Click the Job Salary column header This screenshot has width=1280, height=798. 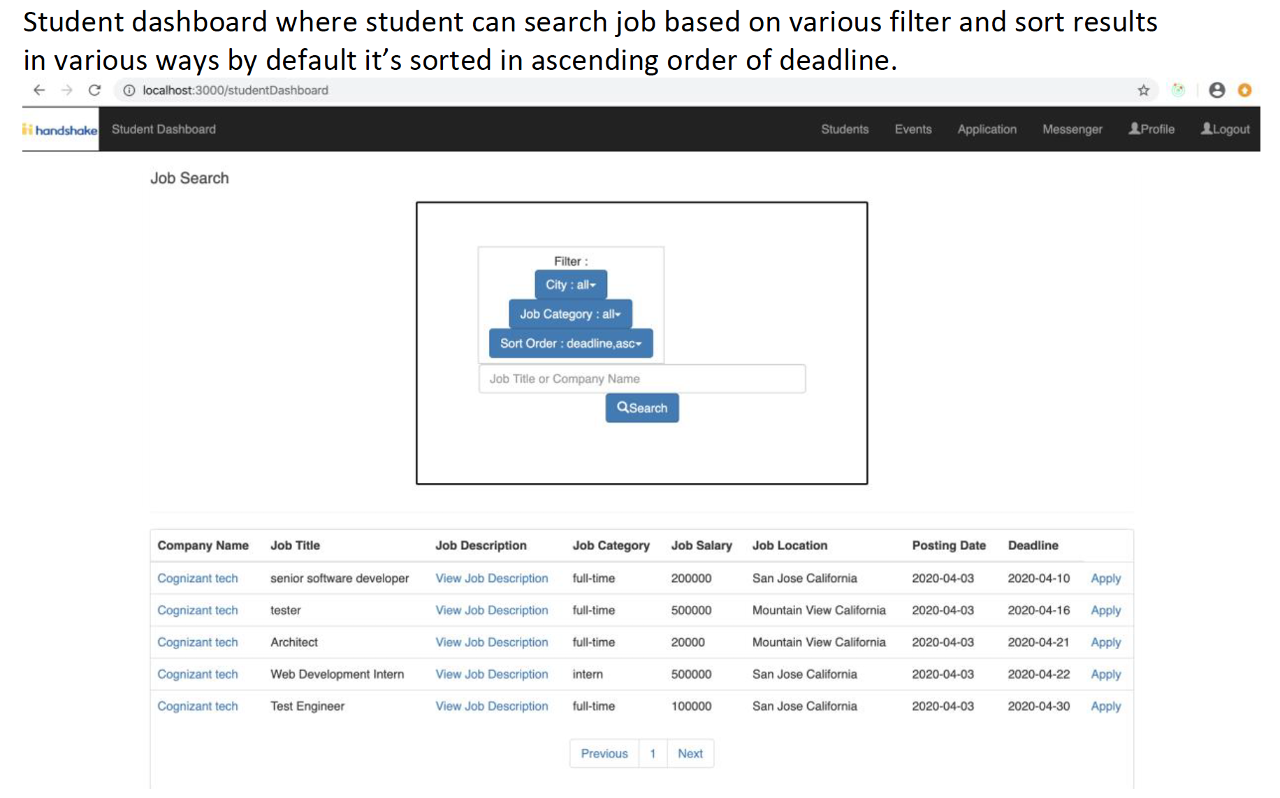(x=701, y=545)
